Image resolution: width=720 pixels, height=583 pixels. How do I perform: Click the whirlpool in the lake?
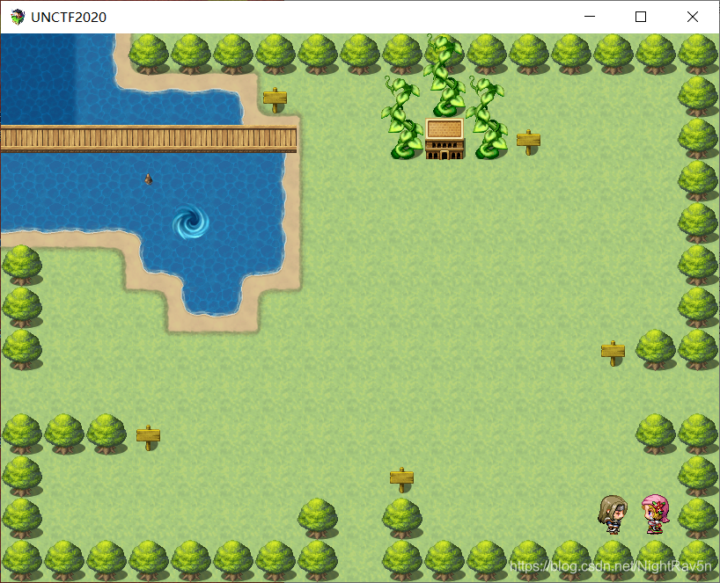tap(191, 222)
